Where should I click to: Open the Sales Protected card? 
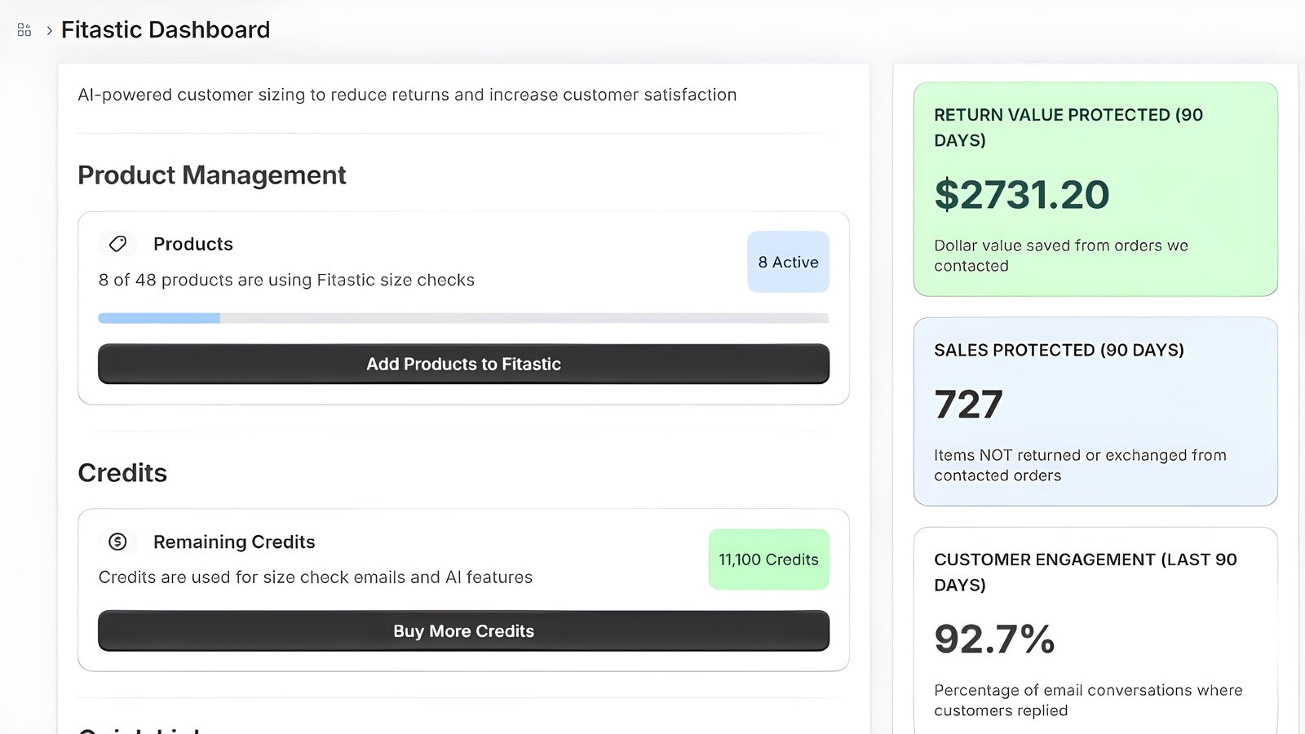coord(1095,411)
